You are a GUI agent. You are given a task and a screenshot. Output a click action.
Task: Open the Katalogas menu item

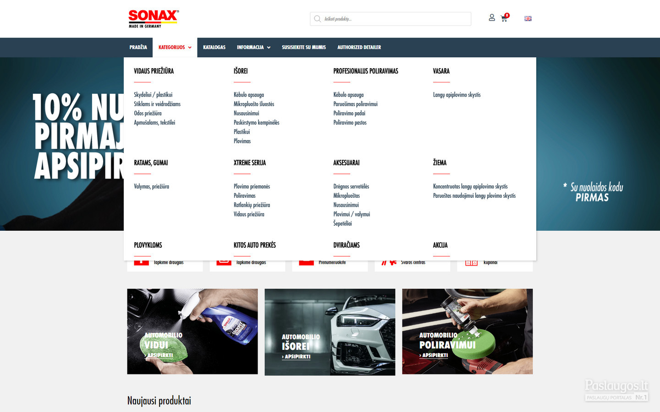tap(214, 47)
